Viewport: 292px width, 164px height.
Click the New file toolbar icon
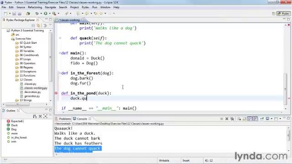point(6,14)
